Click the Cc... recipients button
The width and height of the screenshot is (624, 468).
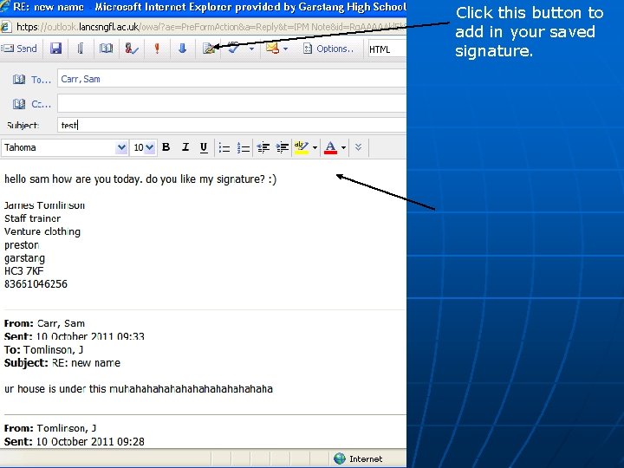click(41, 104)
